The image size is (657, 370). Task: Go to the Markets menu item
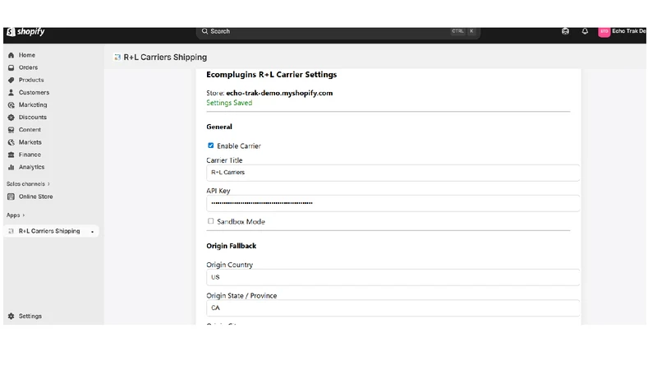(30, 142)
